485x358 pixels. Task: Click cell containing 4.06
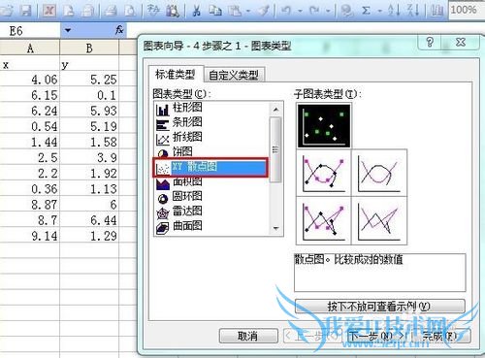[30, 80]
